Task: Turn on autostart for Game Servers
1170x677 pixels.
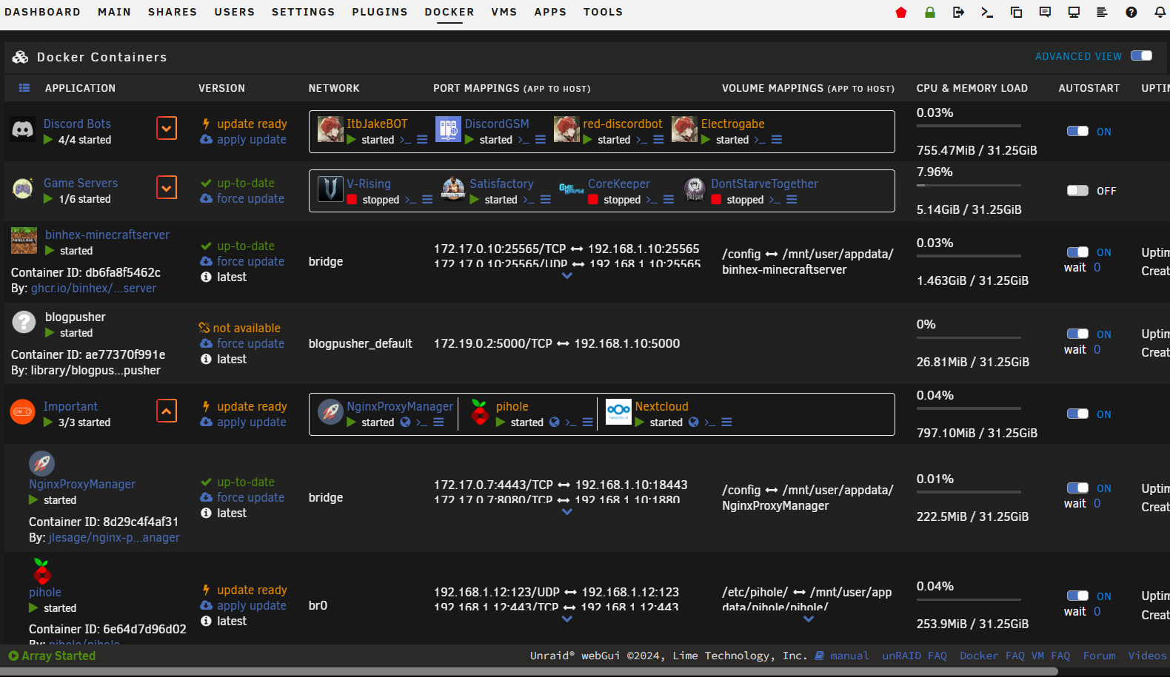Action: (1077, 191)
